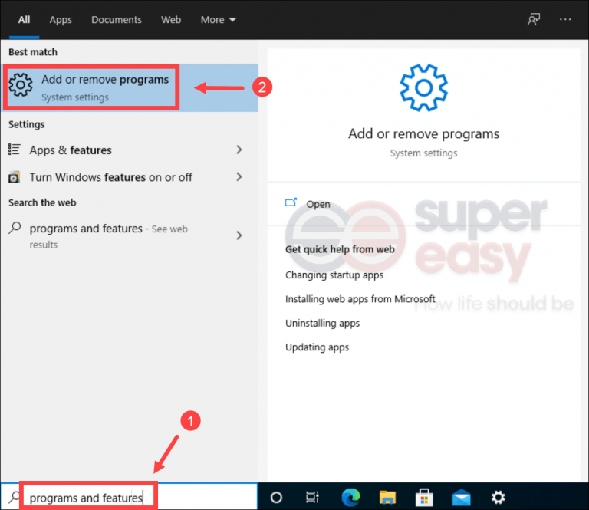
Task: Open the Changing startup apps help link
Action: (334, 275)
